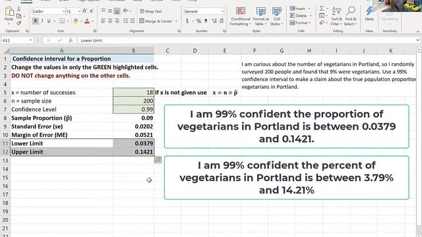Increase font size with larger A icon
The height and width of the screenshot is (237, 422).
(85, 11)
